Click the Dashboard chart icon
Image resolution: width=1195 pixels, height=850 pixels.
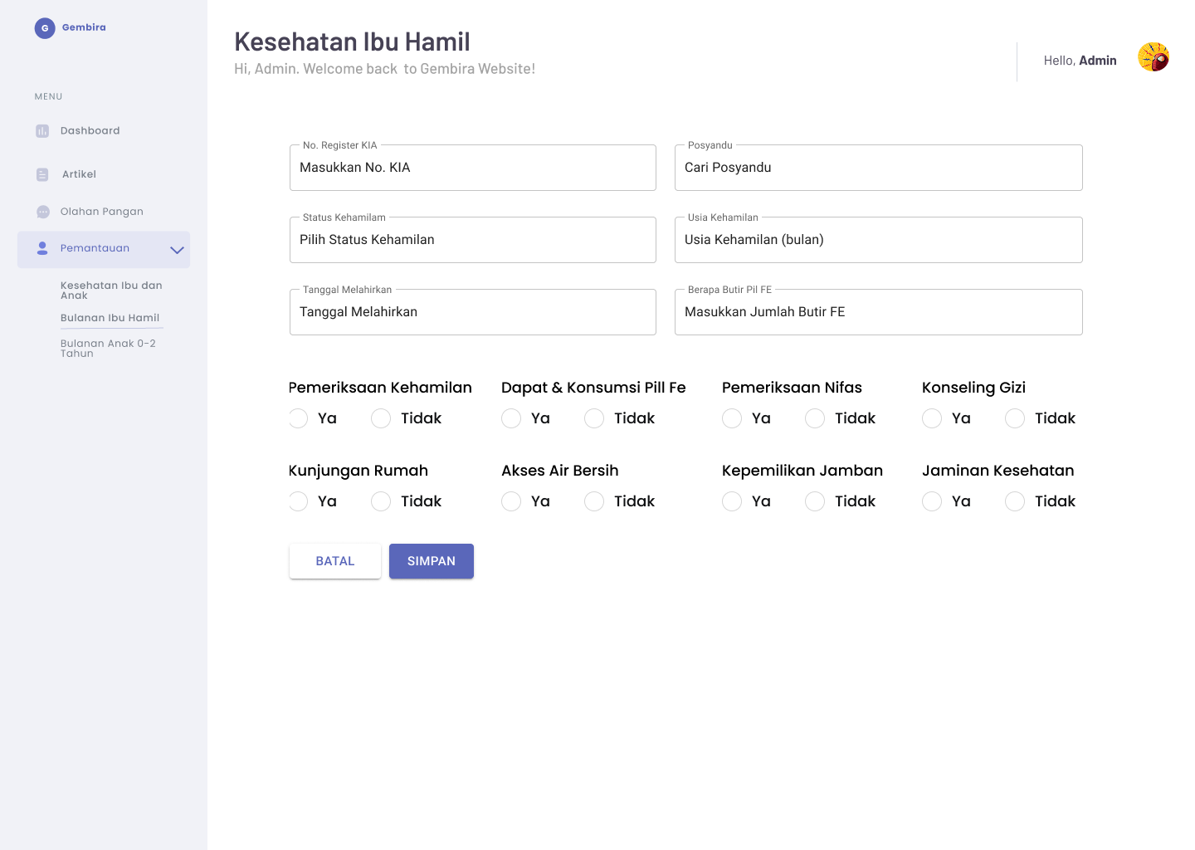click(42, 131)
